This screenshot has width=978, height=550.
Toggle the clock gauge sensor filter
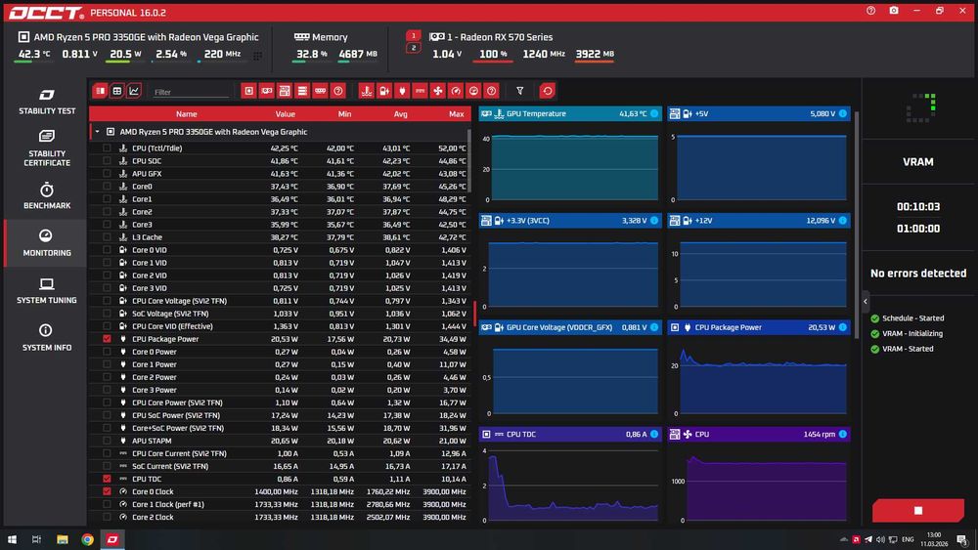[456, 91]
